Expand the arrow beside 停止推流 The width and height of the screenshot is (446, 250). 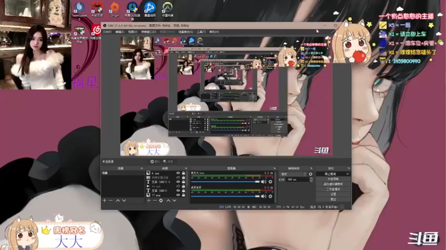tap(347, 174)
